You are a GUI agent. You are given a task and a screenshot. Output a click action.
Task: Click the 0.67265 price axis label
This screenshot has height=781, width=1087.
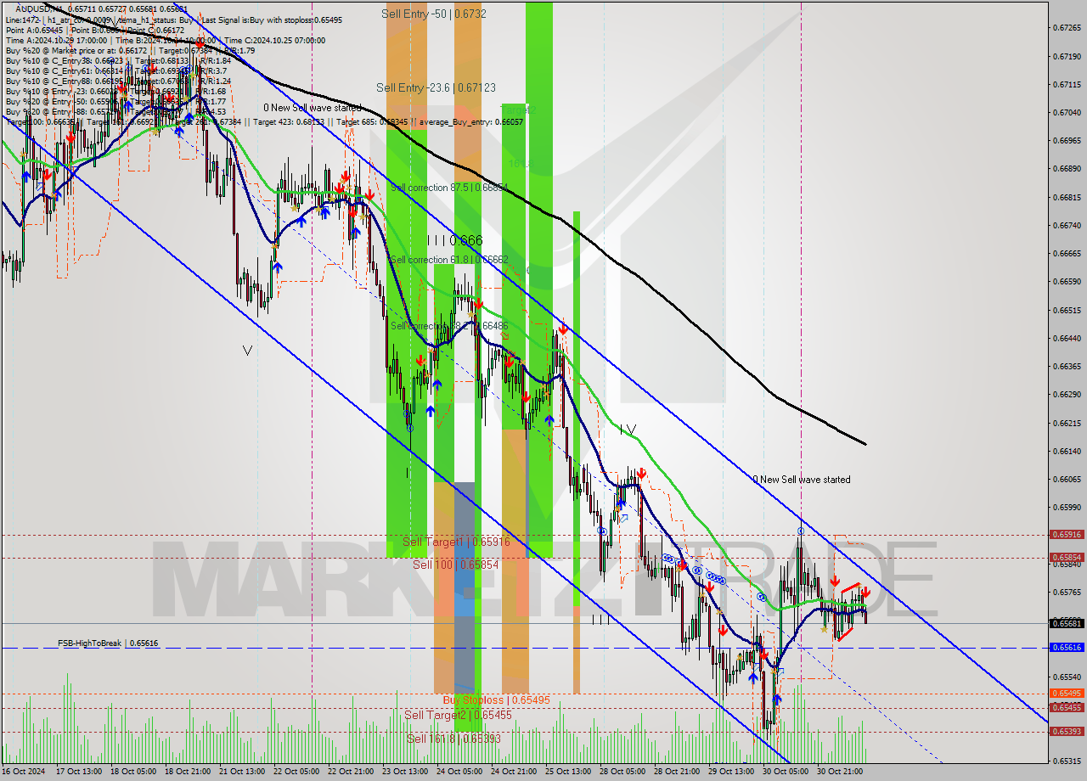[1066, 28]
